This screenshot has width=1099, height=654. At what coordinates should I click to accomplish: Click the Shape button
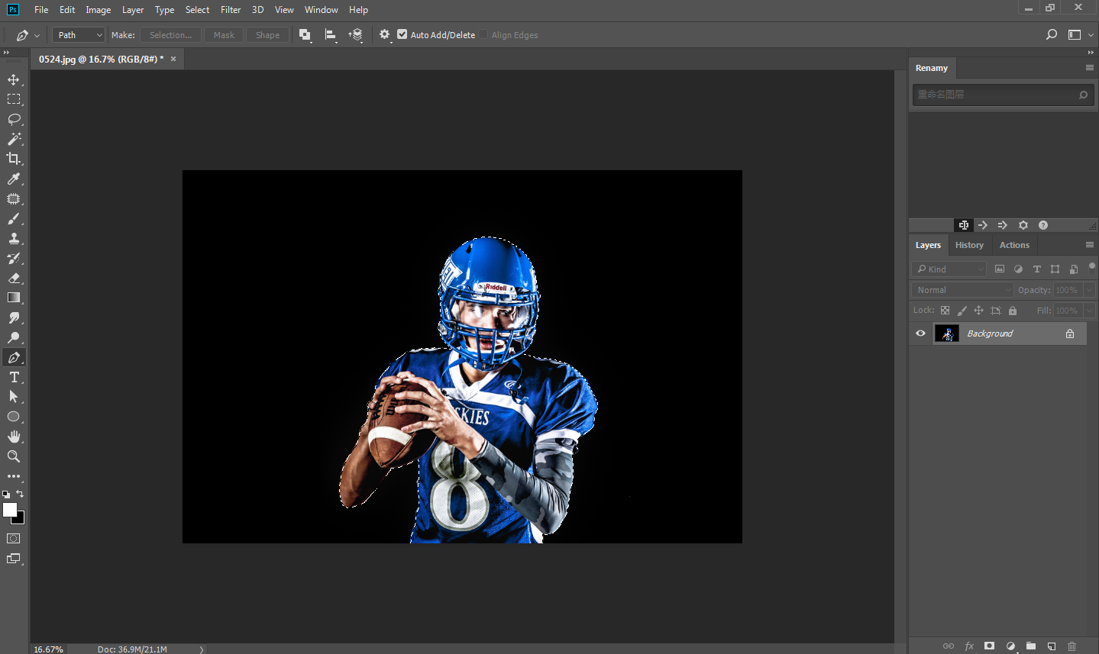(267, 35)
